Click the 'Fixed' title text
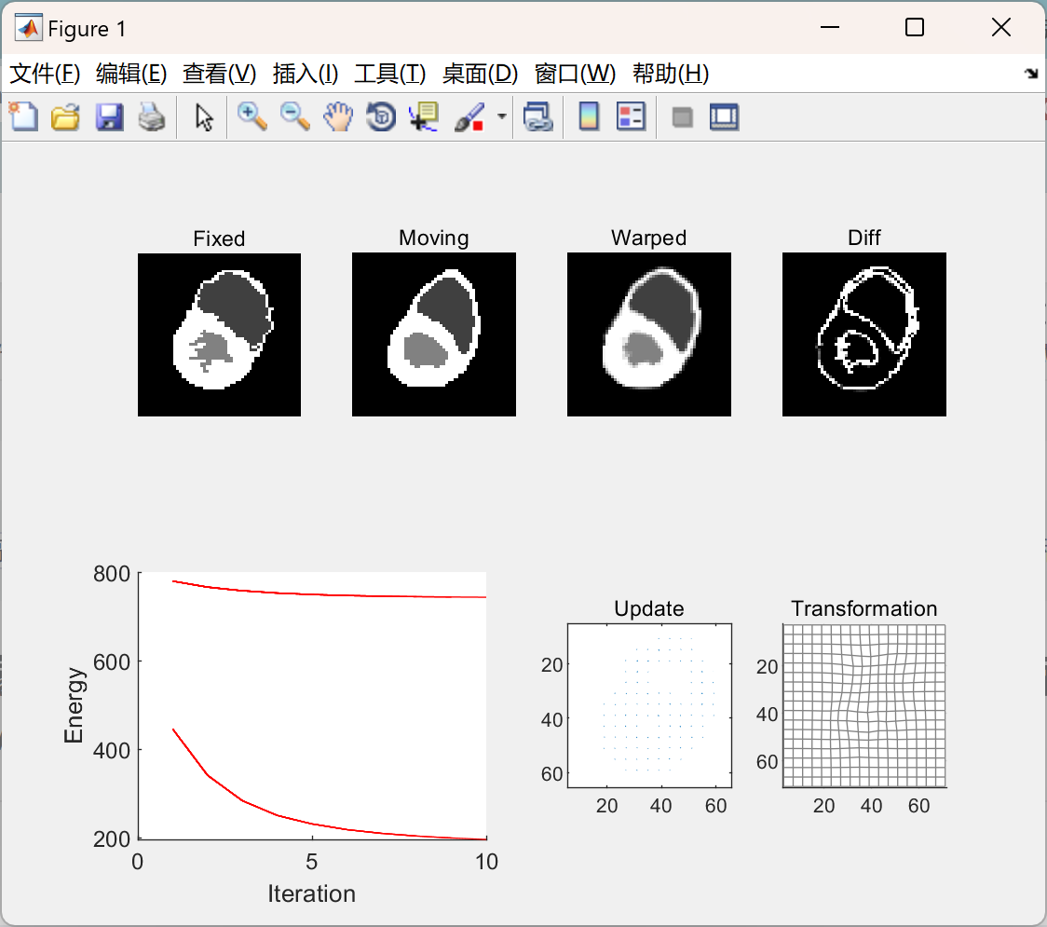 (x=219, y=239)
